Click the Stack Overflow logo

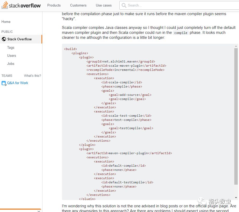[21, 5]
